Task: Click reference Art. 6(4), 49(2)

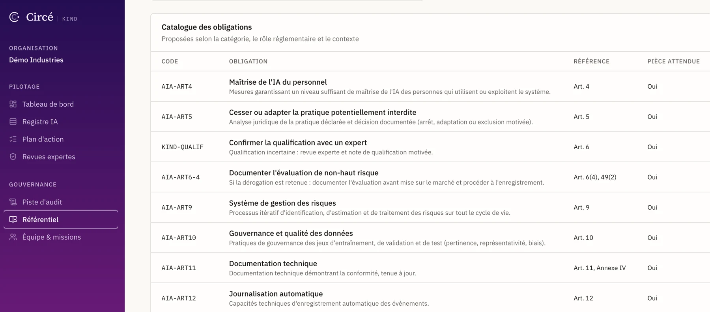Action: 595,177
